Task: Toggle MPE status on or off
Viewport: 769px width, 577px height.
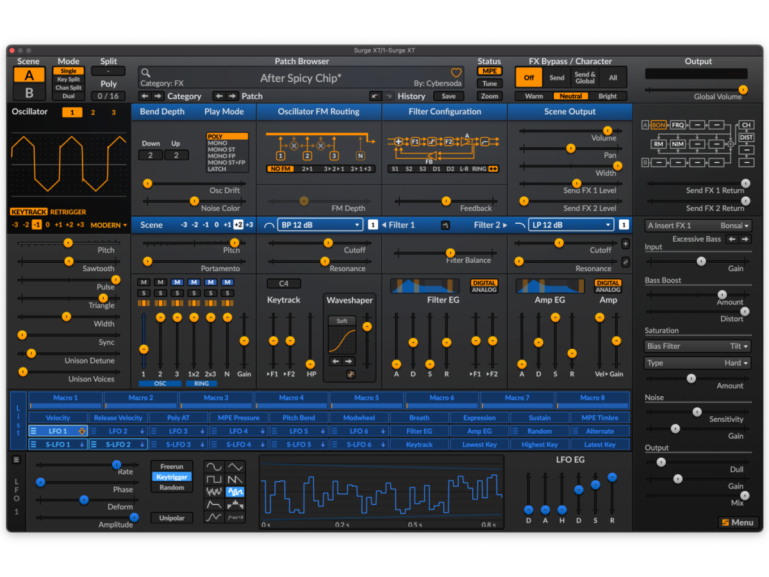Action: pos(489,71)
